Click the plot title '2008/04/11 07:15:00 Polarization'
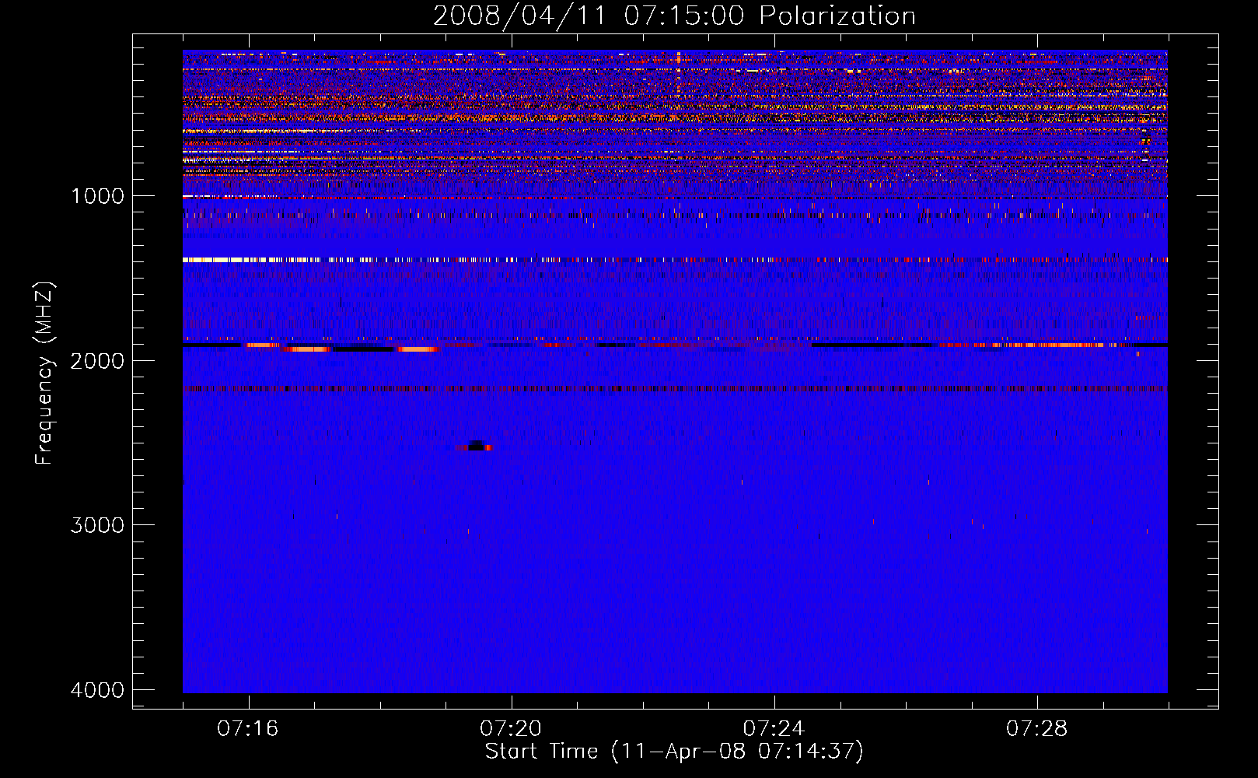 [x=674, y=16]
